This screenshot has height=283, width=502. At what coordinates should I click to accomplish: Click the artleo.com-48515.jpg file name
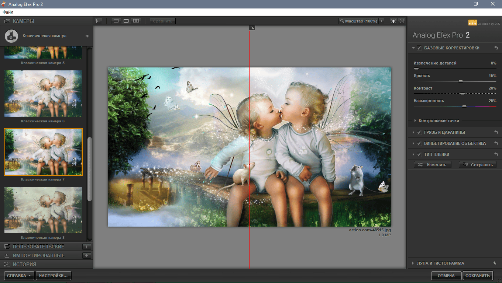(370, 230)
